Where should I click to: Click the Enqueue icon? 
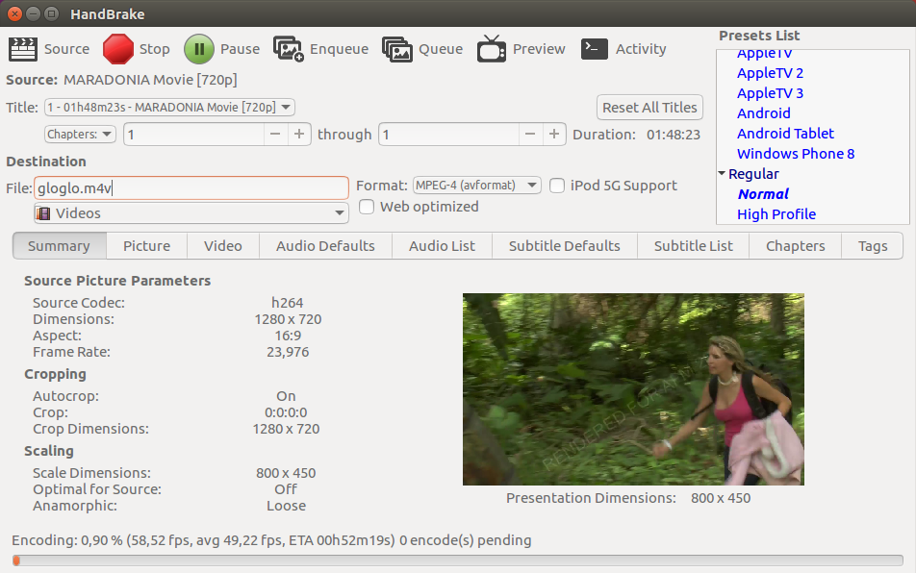point(289,49)
